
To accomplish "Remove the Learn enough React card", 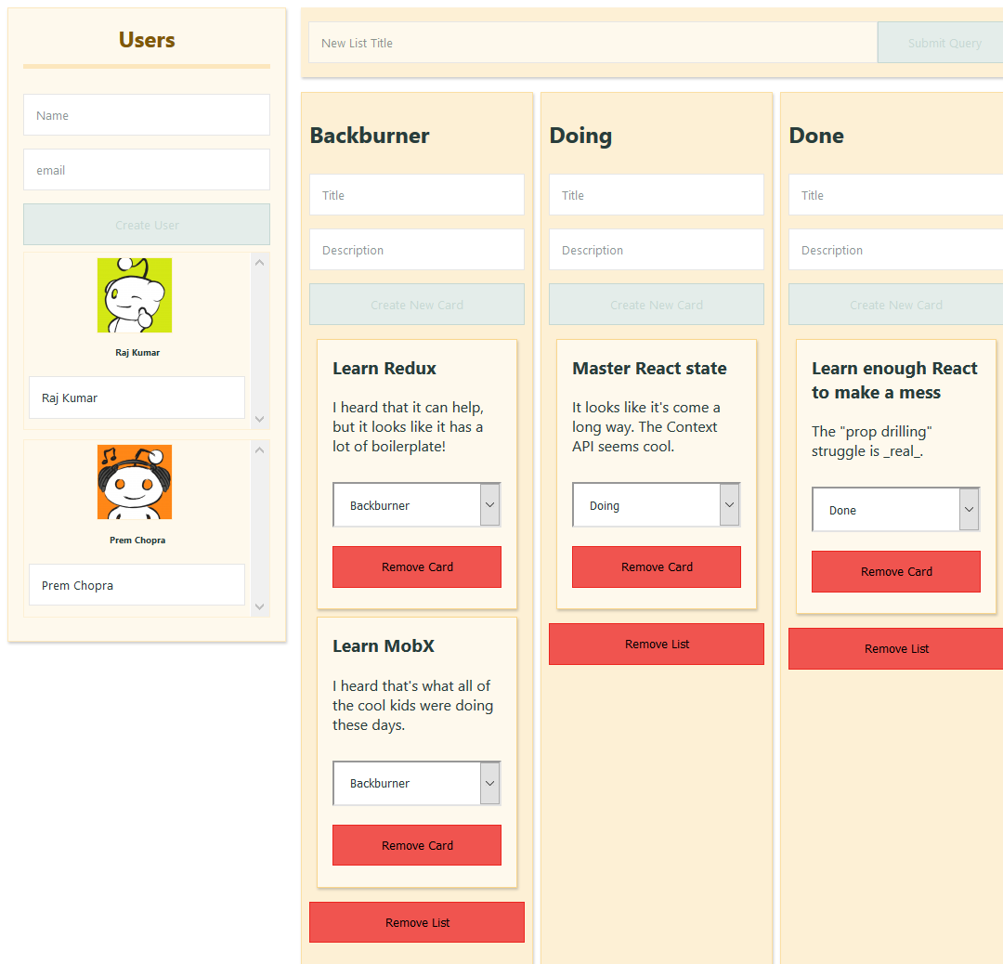I will tap(895, 571).
